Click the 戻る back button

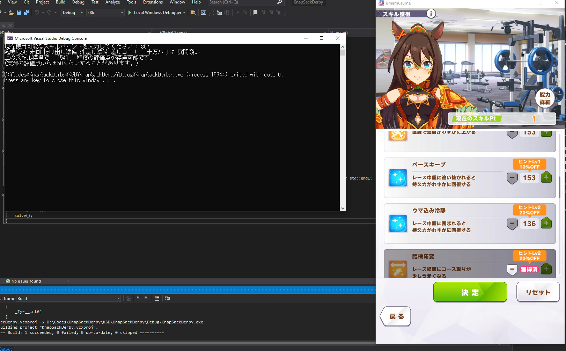396,316
